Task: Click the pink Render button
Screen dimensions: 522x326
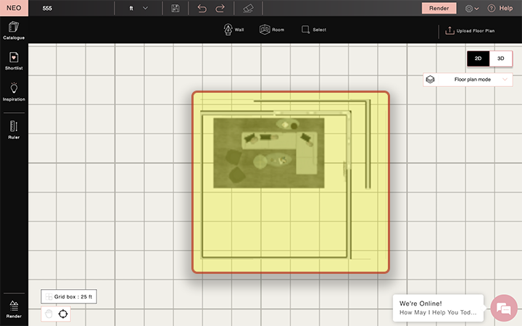Action: (439, 8)
